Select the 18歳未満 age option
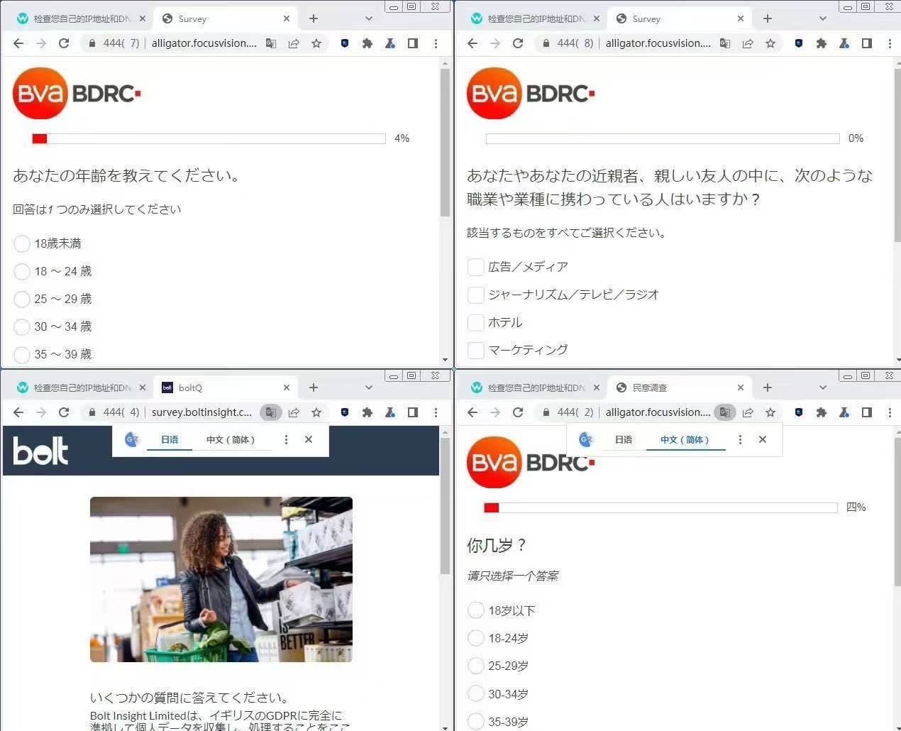Screen dimensions: 901x731 pos(22,243)
